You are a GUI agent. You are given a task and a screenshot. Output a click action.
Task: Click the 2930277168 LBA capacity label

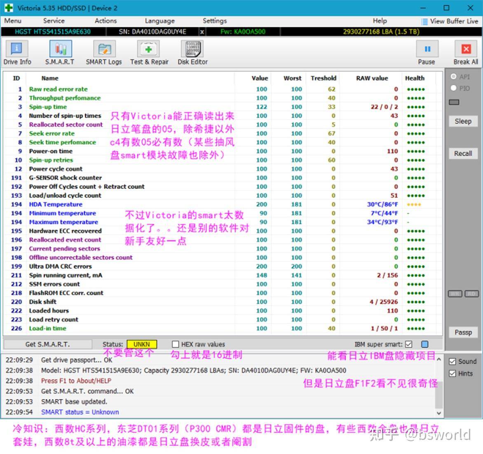coord(381,31)
